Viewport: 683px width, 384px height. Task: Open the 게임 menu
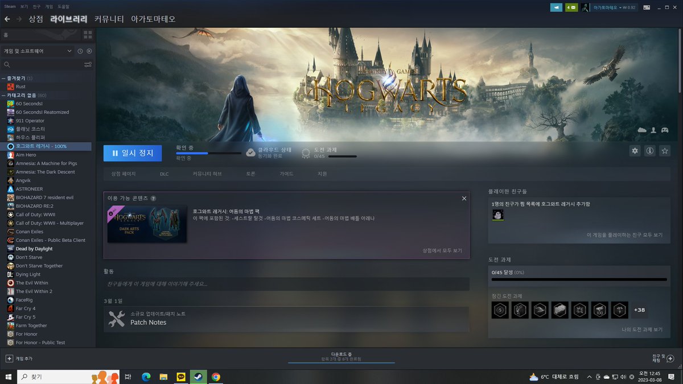[x=50, y=6]
